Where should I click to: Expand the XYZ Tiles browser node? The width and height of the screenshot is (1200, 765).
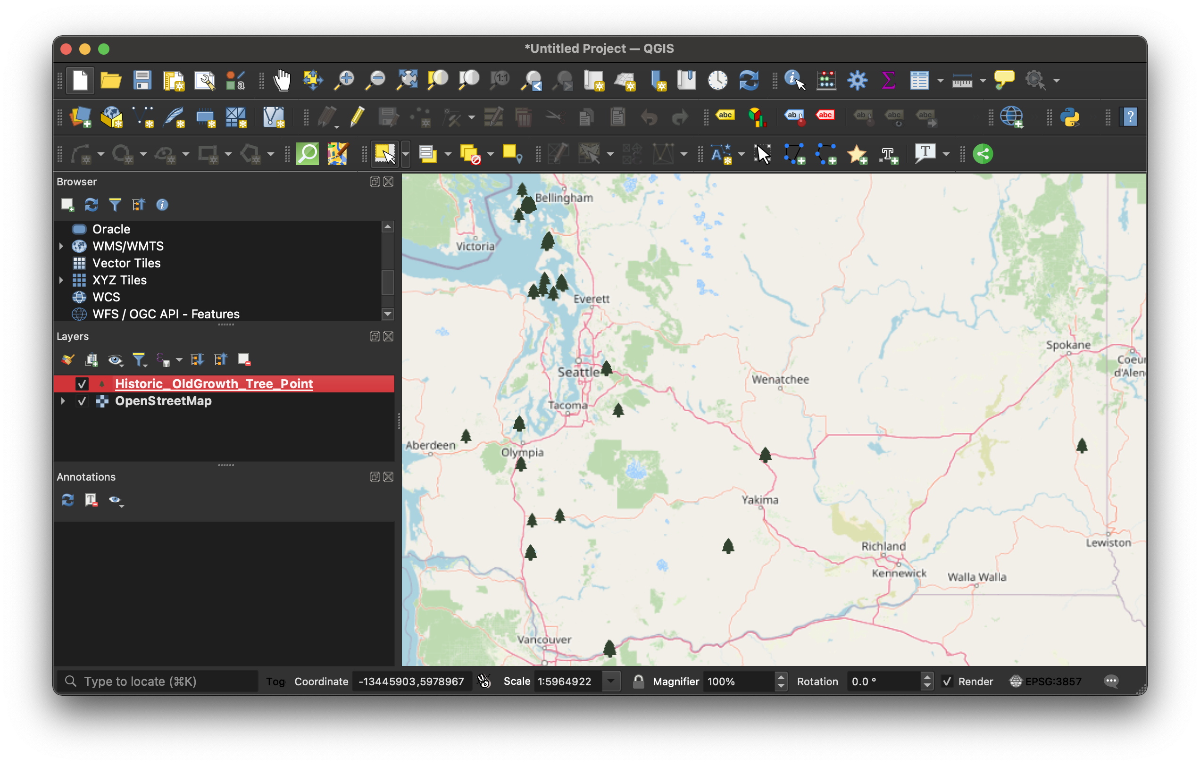(x=61, y=280)
